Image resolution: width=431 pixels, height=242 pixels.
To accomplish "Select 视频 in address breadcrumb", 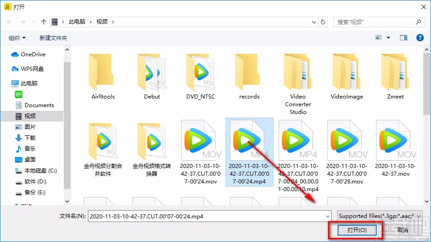I will pyautogui.click(x=102, y=22).
